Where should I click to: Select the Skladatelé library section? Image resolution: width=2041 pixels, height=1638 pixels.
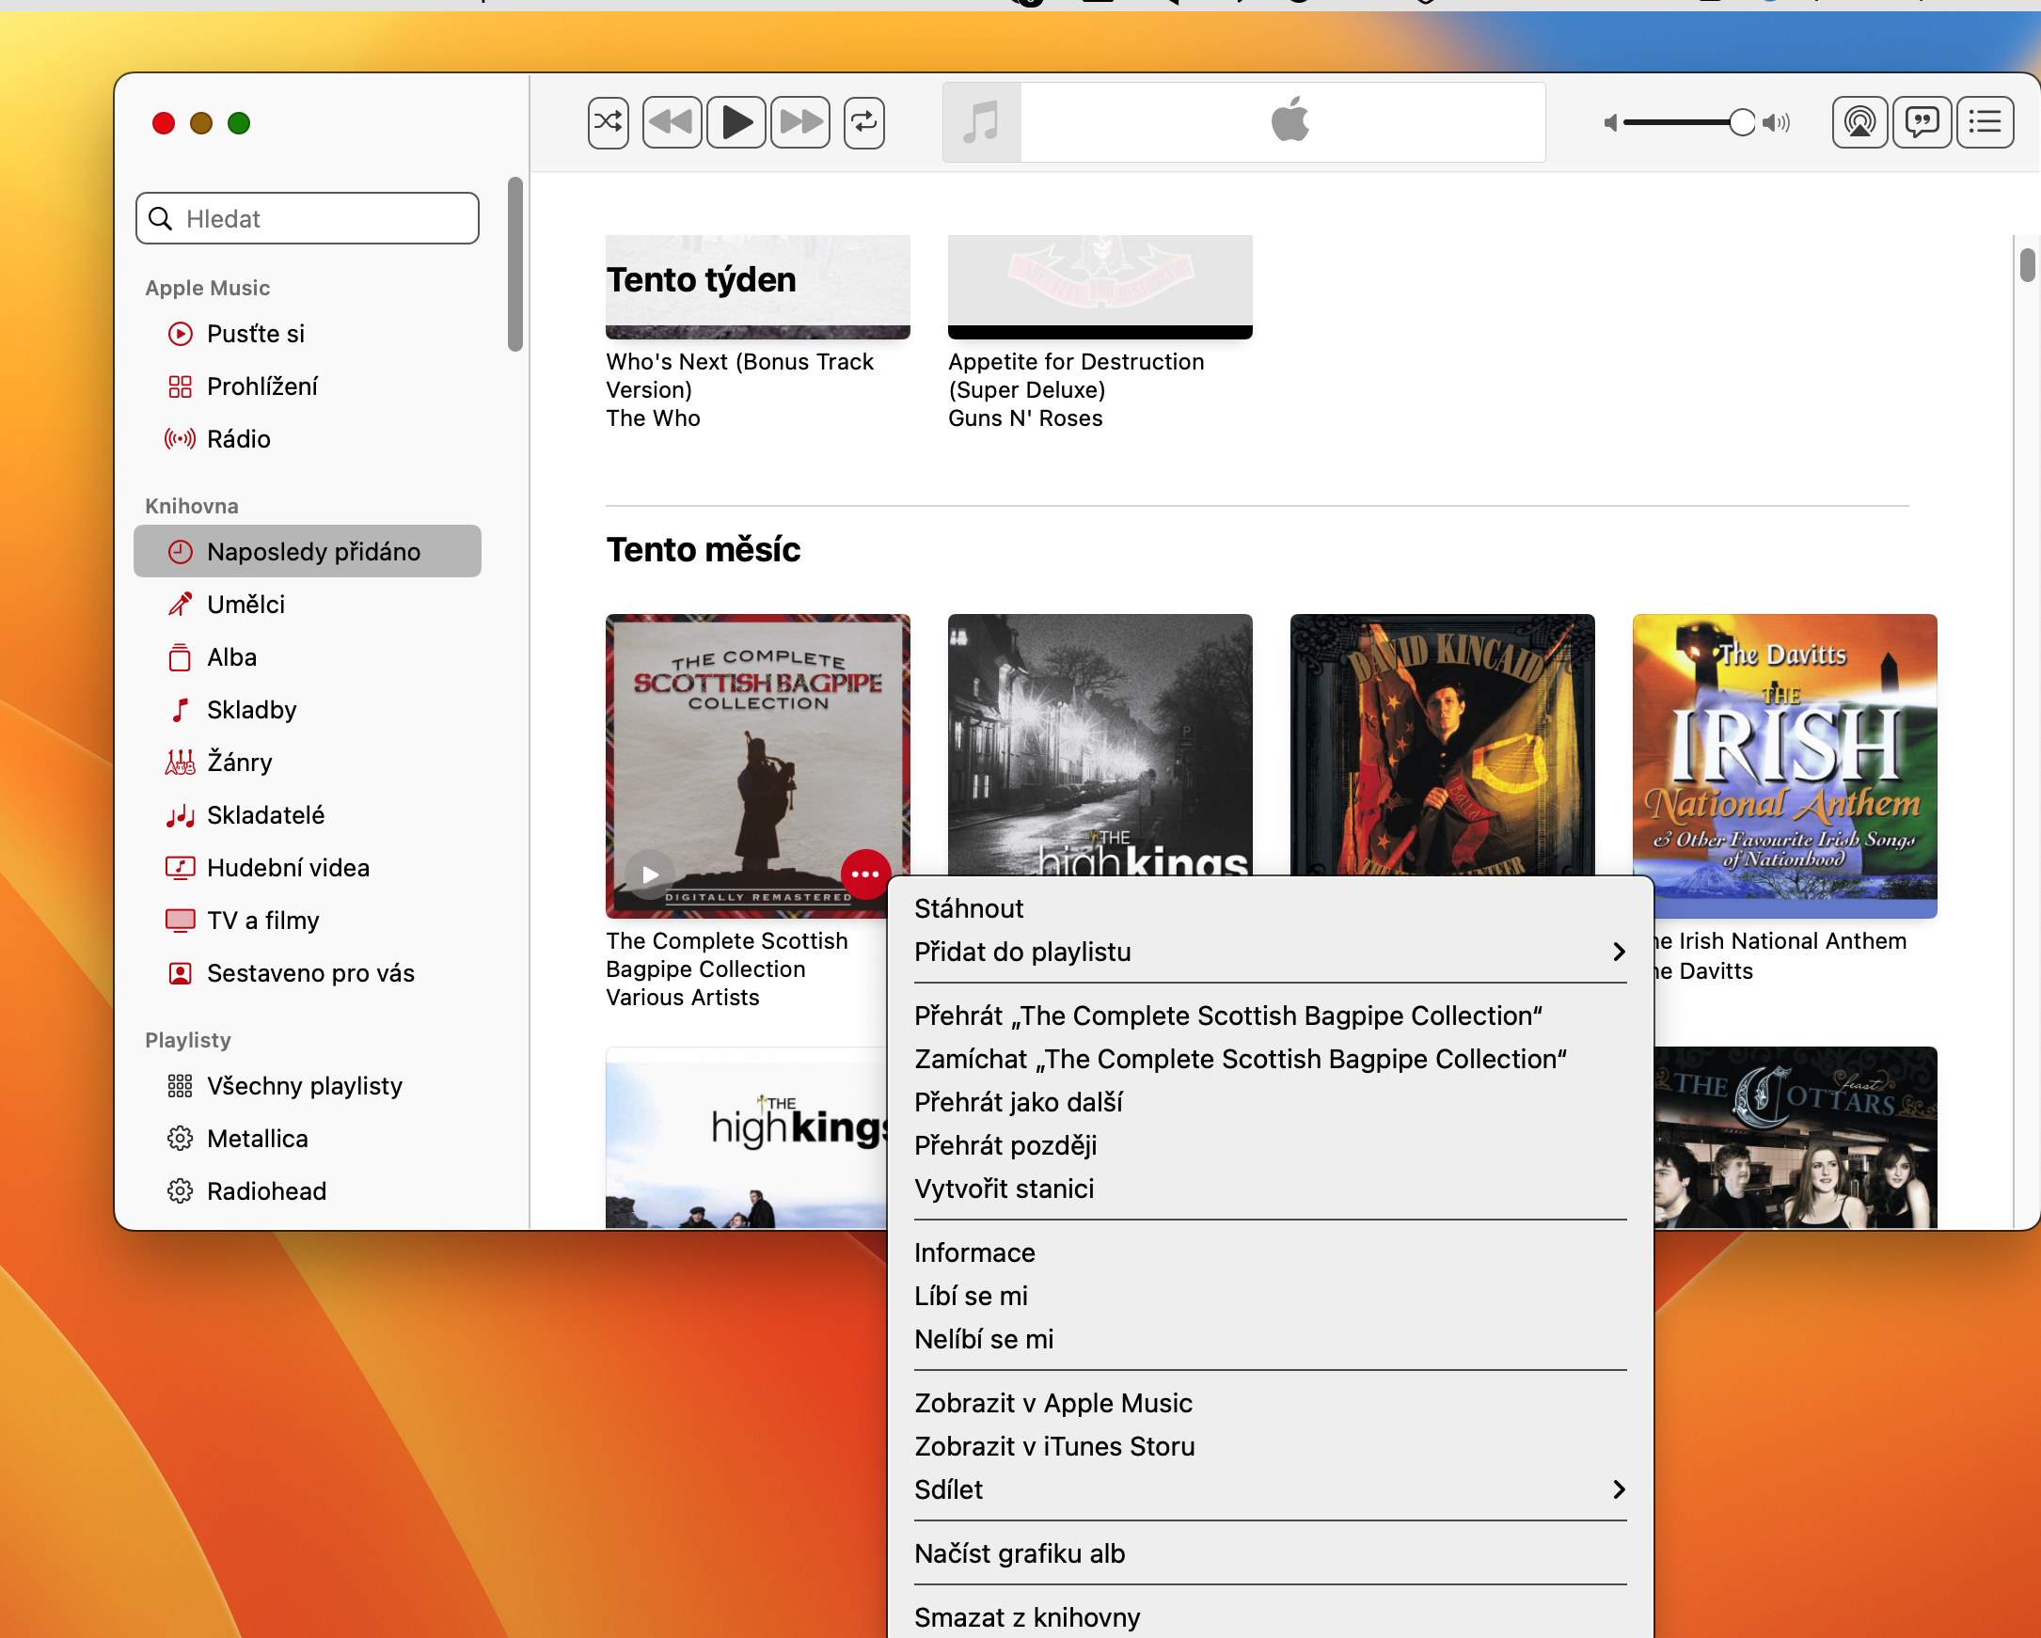[266, 814]
